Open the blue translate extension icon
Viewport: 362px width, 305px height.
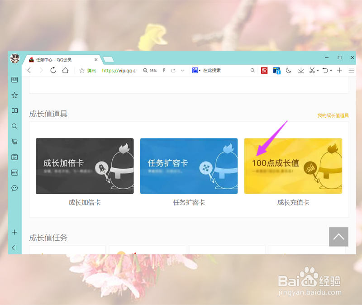(276, 71)
